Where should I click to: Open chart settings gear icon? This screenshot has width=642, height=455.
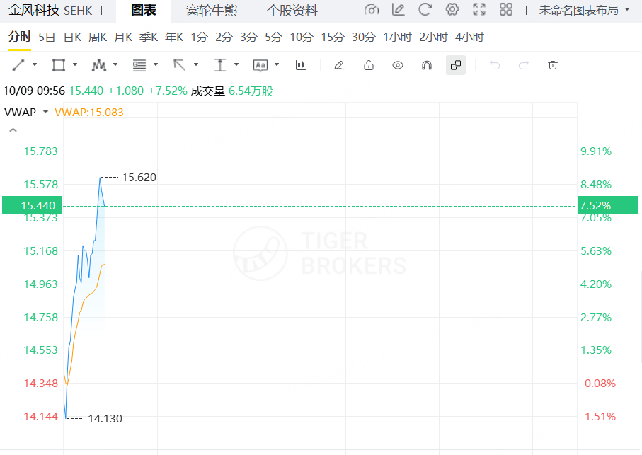pyautogui.click(x=452, y=10)
